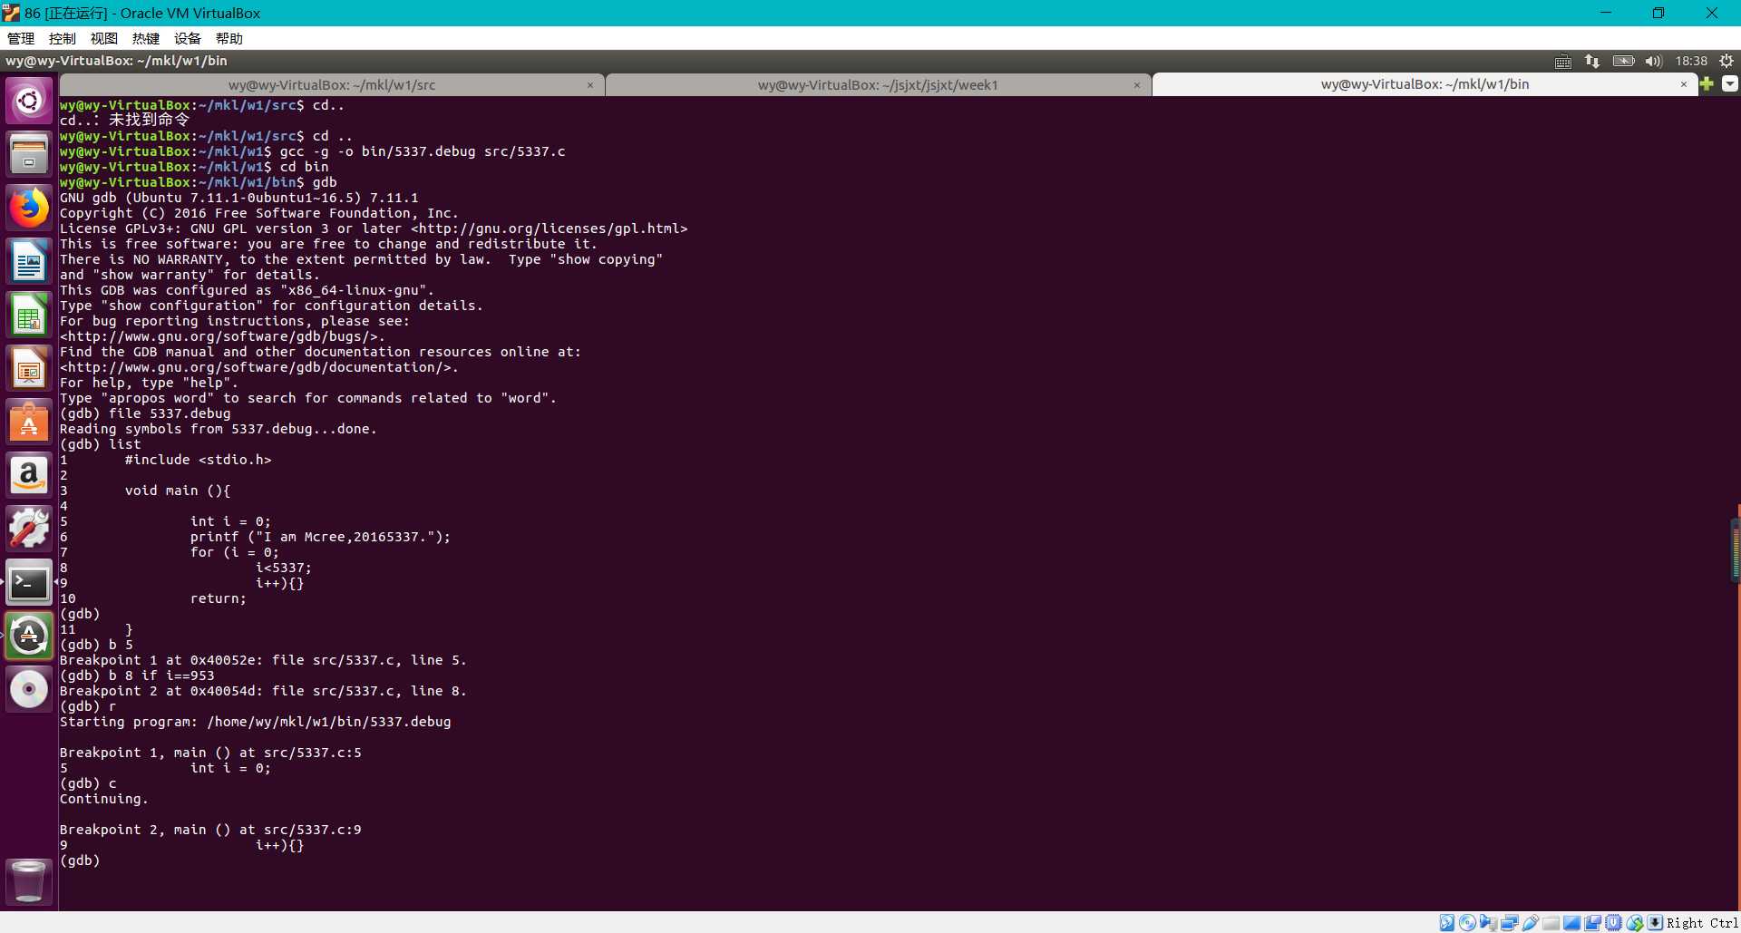This screenshot has width=1741, height=933.
Task: Open VirtualBox 控制 menu
Action: 63,38
